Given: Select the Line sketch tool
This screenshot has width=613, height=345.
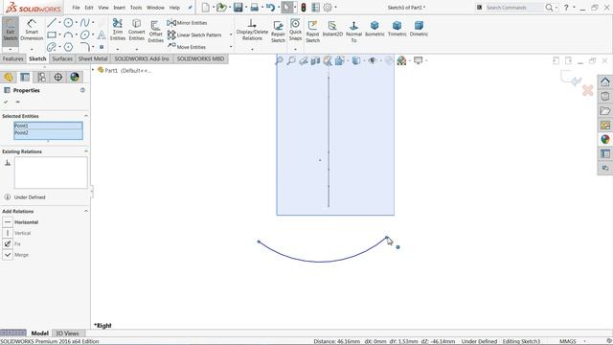Looking at the screenshot, I should pyautogui.click(x=51, y=23).
